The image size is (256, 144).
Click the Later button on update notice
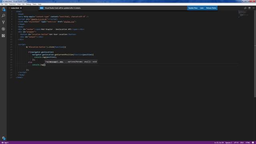(202, 8)
